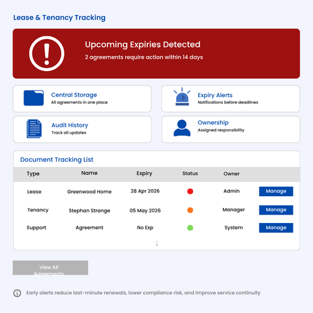Click the Lease type cell
Screen dimensions: 313x313
click(x=34, y=192)
